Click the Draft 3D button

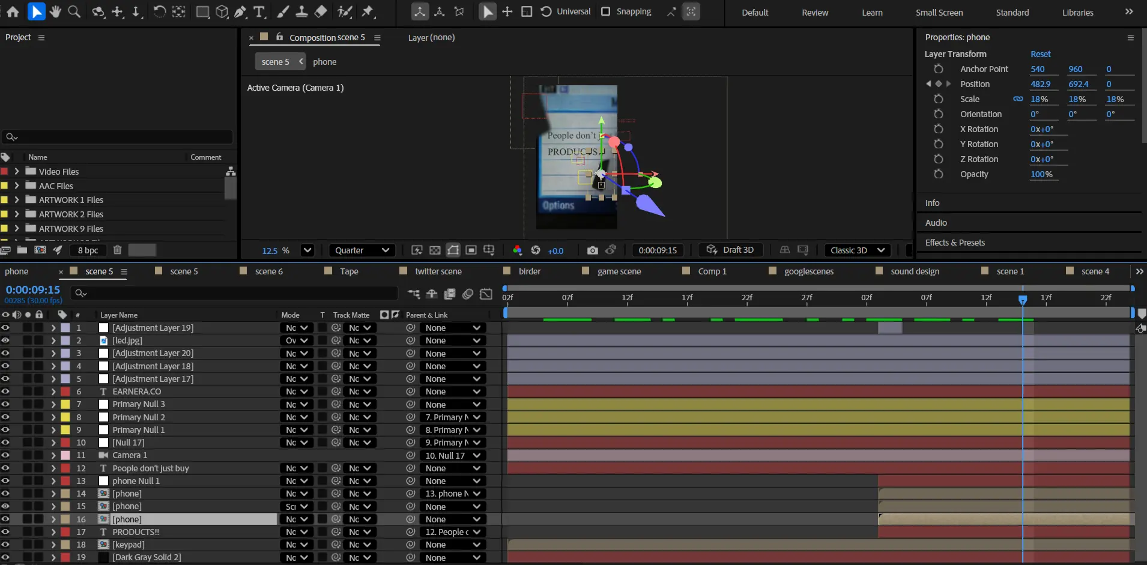[730, 250]
